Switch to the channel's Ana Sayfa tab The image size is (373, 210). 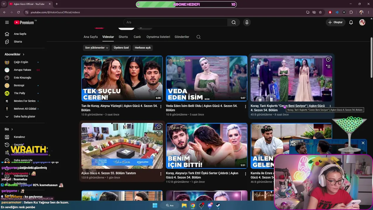click(x=91, y=37)
